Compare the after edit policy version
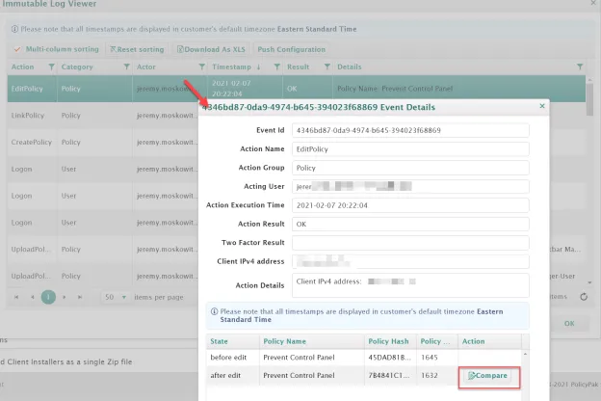Screen dimensions: 601x401 click(x=487, y=376)
